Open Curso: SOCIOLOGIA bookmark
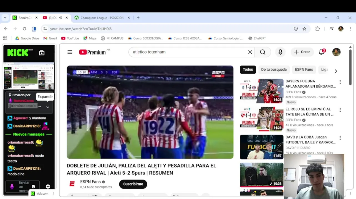Viewport: 356px width, 199px height. [x=145, y=38]
